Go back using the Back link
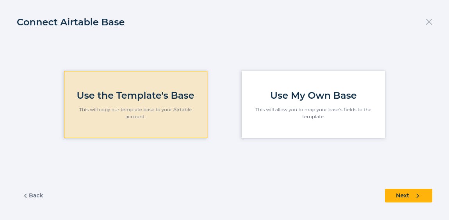449x220 pixels. (33, 196)
